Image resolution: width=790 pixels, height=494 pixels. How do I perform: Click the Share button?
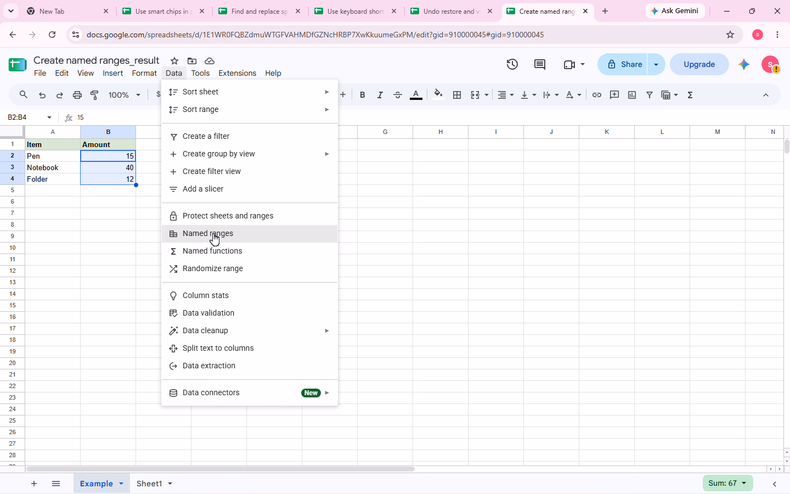point(623,64)
